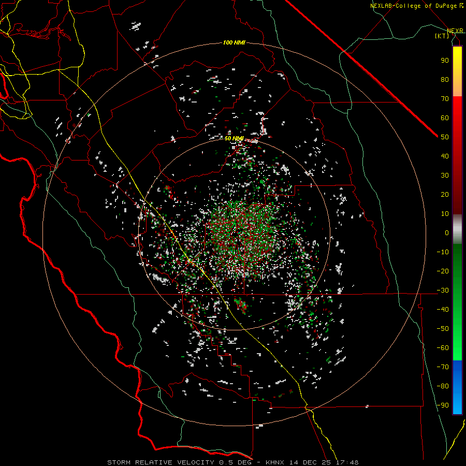This screenshot has height=466, width=466.
Task: Click the -70 value on color scale
Action: (443, 367)
